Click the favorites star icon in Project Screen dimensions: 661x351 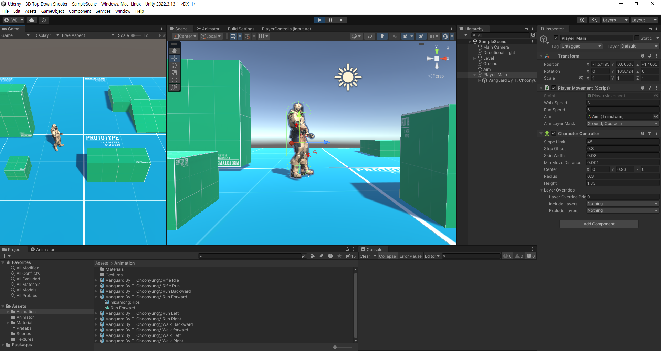coord(339,256)
